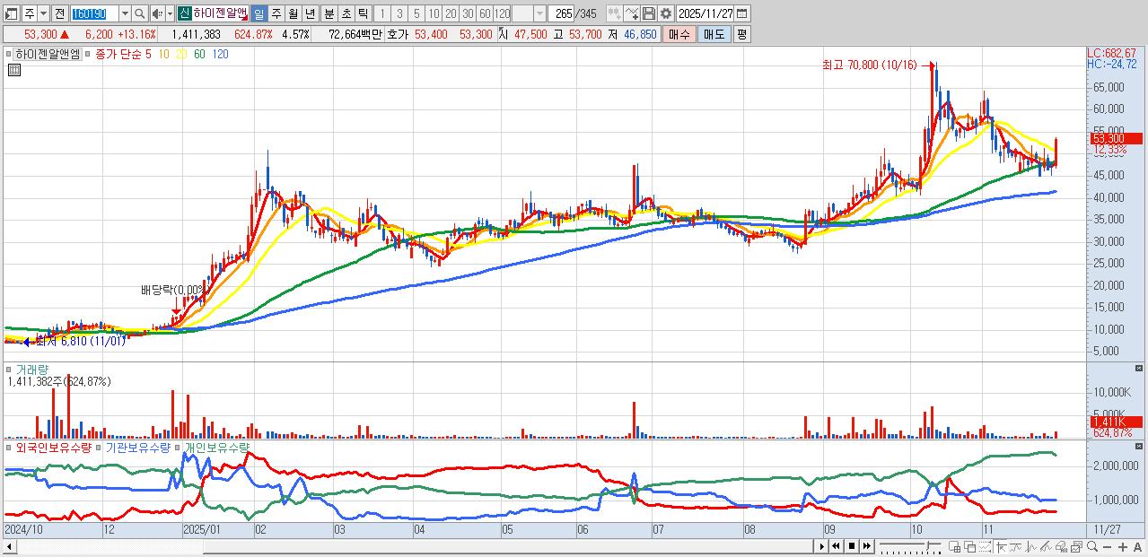Click the horizontal scrollbar left arrow
1148x557 pixels.
tap(9, 546)
